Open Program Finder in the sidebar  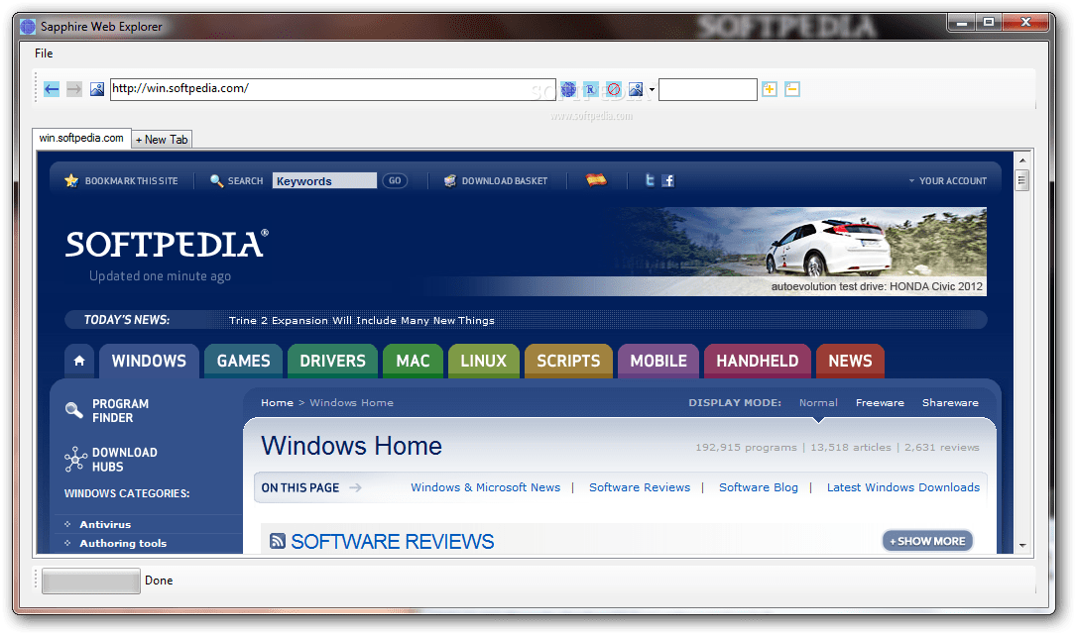click(107, 411)
